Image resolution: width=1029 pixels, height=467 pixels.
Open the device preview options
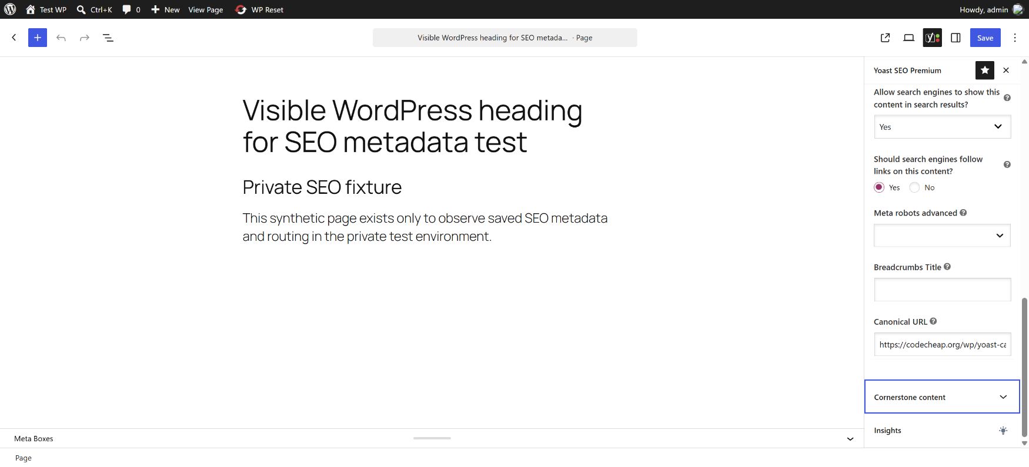[x=909, y=38]
